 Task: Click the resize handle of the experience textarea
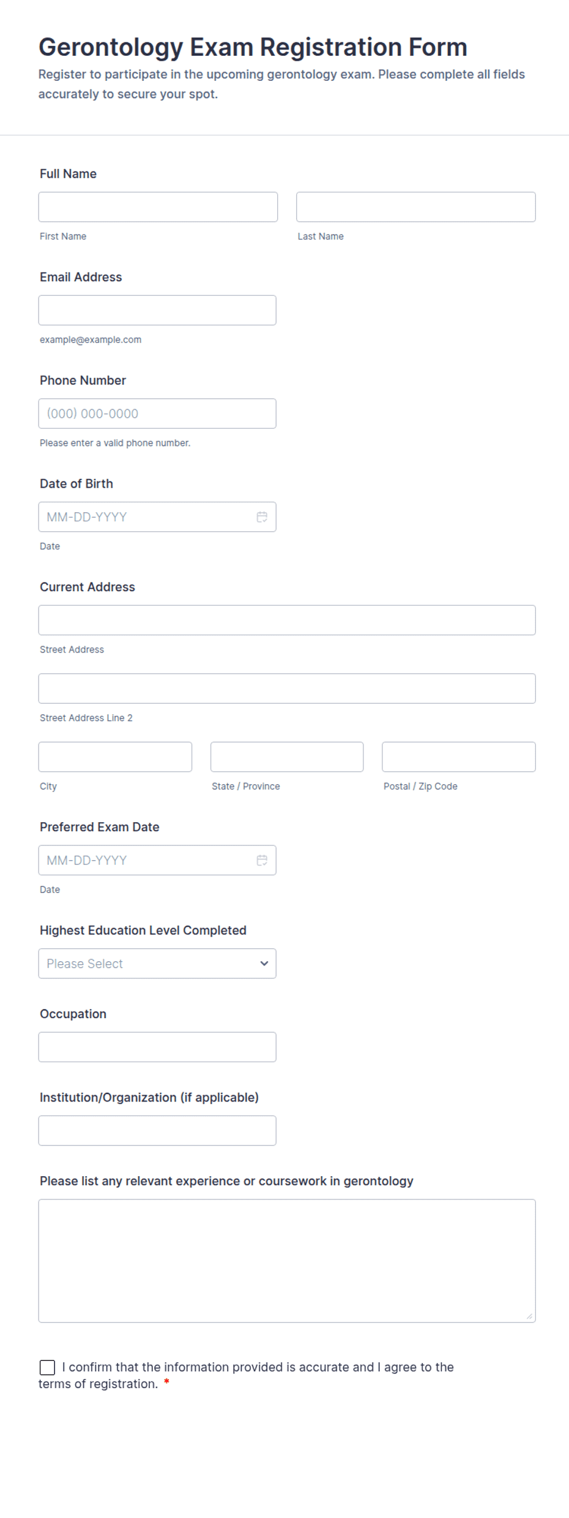[529, 1316]
